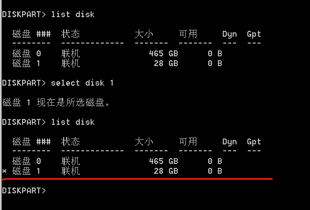
Task: Click the asterisk marking selected disk 1
Action: click(x=4, y=171)
